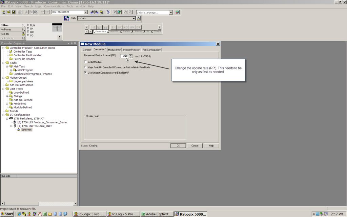This screenshot has height=217, width=347.
Task: Click Cancel in the New Module dialog
Action: pyautogui.click(x=195, y=146)
